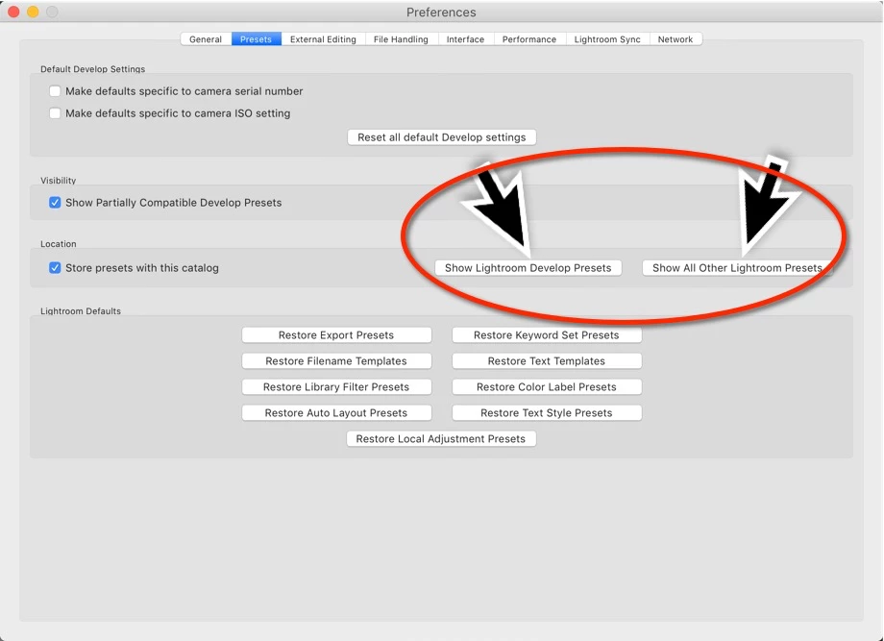Click Restore Filename Templates
Screen dimensions: 884x641
[336, 360]
